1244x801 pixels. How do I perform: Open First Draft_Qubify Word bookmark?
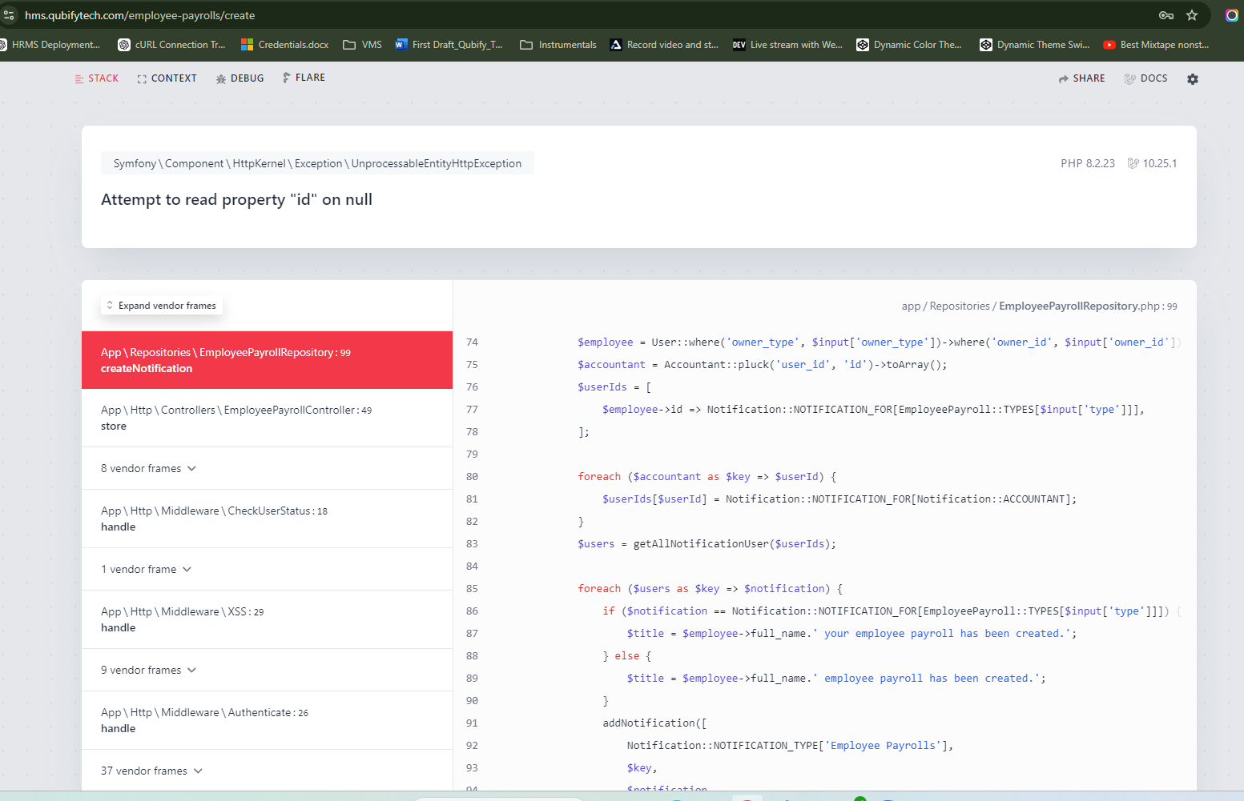[449, 45]
